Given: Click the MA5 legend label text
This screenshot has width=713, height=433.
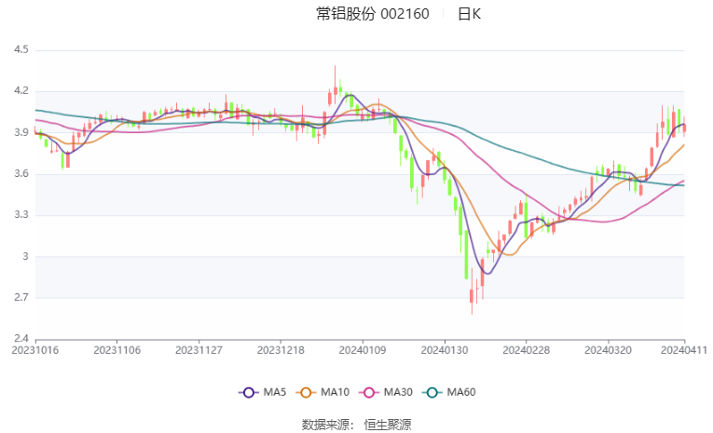Looking at the screenshot, I should 275,392.
